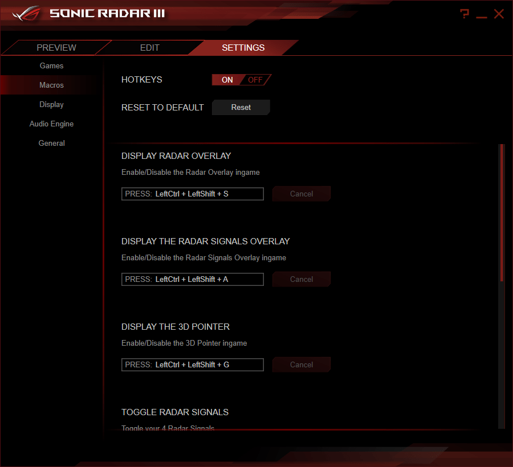Click 'Enable/Disable the Radar Signals Overlay ingame' text
The width and height of the screenshot is (513, 467).
click(203, 258)
